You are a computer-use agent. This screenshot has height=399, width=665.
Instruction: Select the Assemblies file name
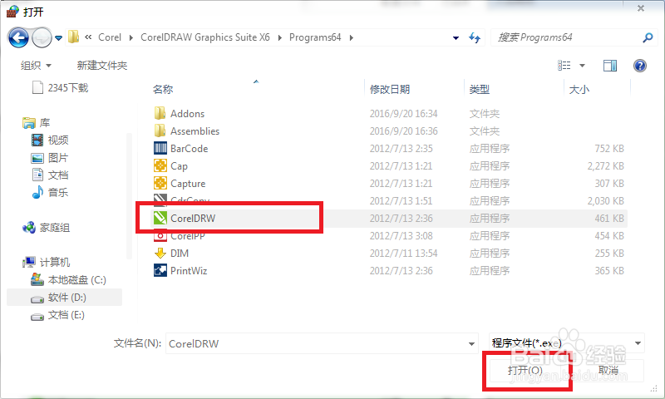pos(195,131)
